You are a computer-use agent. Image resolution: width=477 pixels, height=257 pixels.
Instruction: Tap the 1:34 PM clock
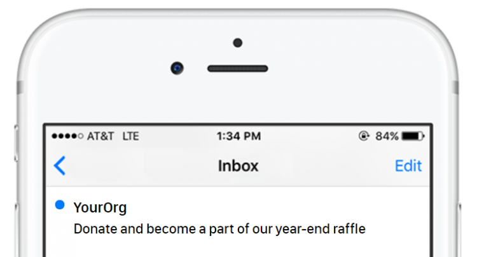pos(238,136)
